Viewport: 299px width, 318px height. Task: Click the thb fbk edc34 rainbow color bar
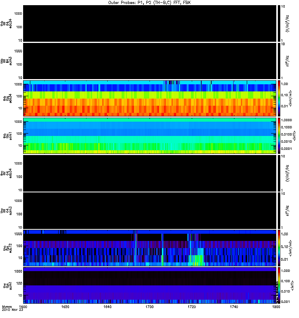(279, 98)
